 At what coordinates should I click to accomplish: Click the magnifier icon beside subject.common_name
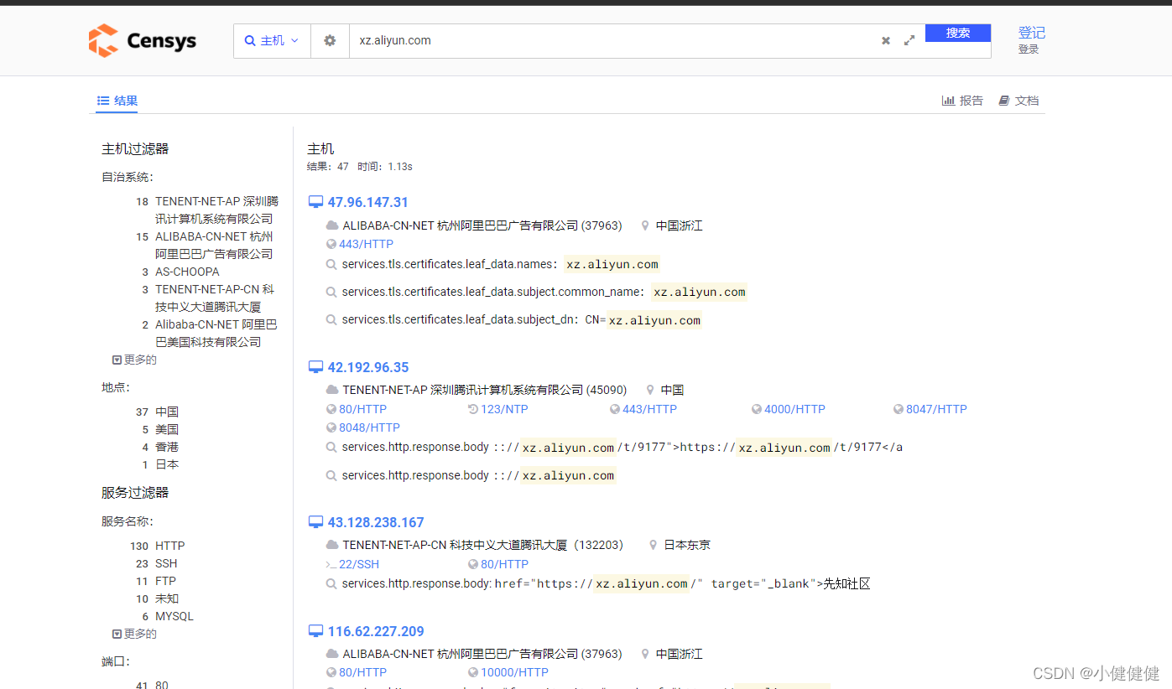(331, 292)
